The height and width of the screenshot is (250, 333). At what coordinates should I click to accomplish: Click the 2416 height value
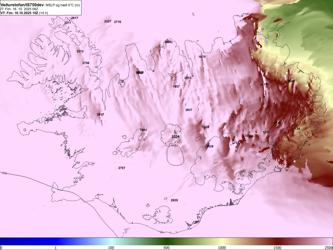coord(277,123)
